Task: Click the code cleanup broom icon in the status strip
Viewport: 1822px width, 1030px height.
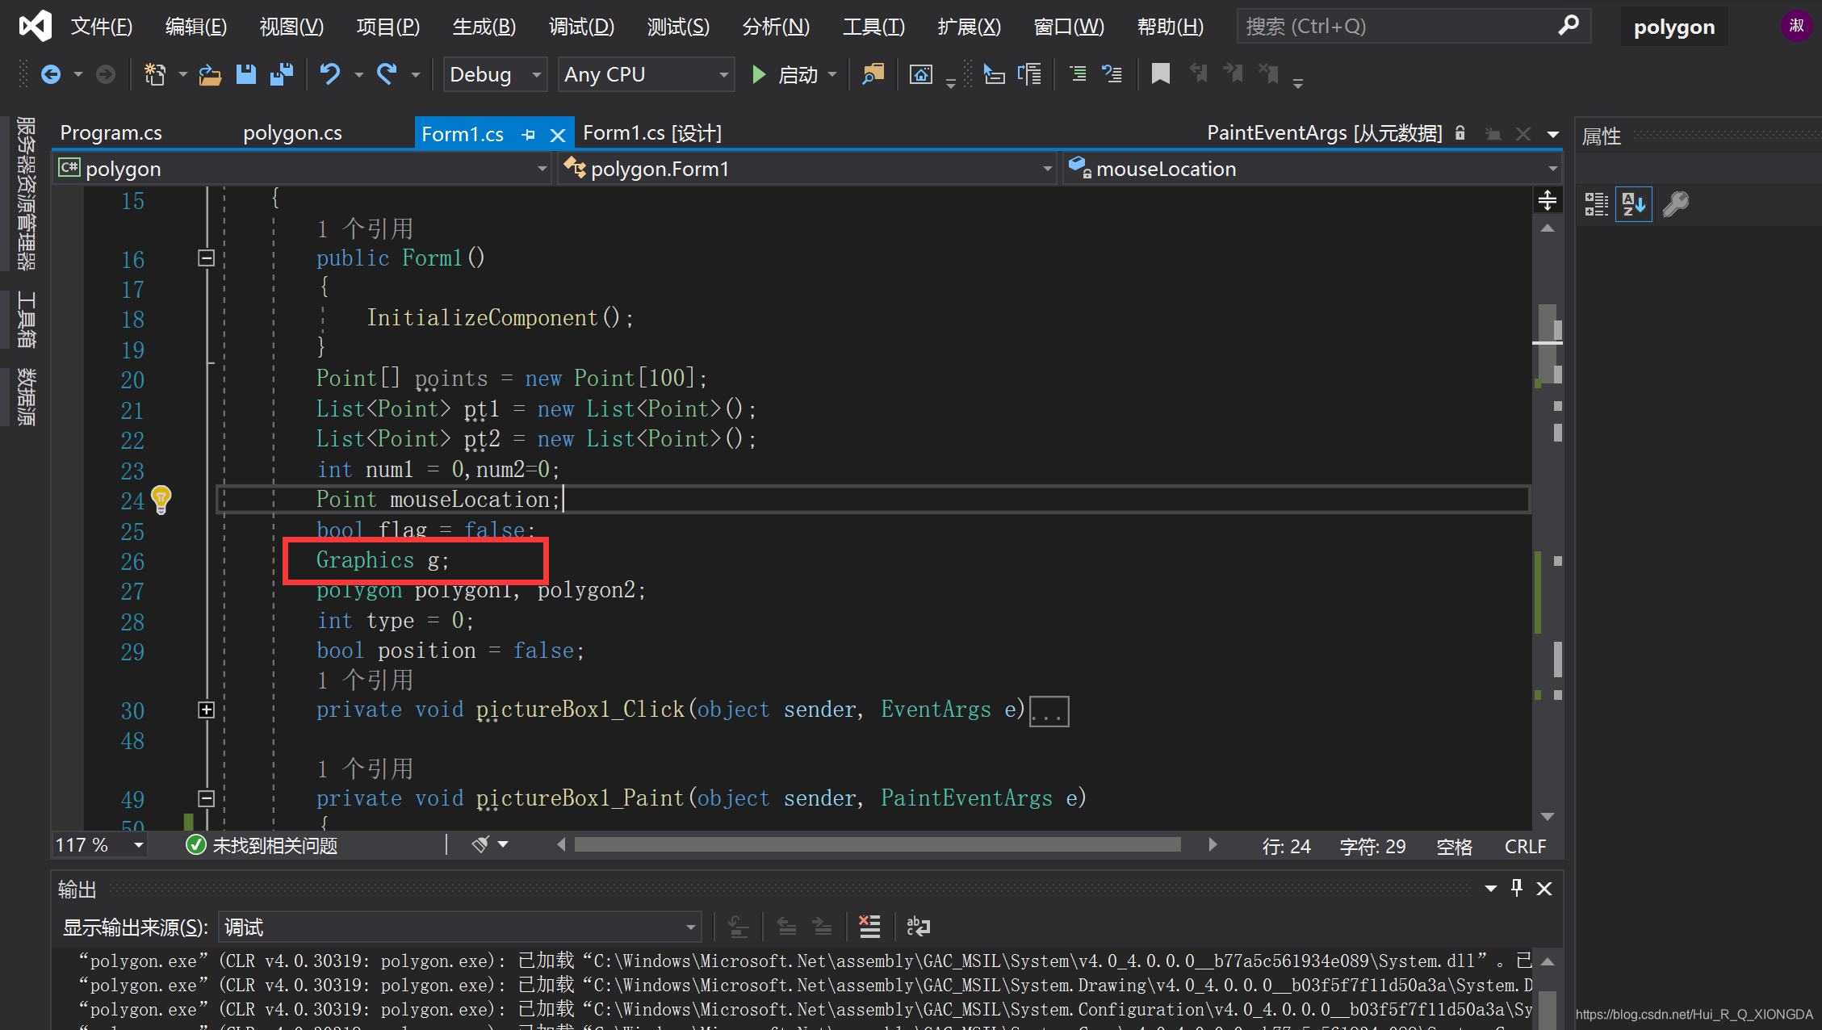Action: click(x=480, y=844)
